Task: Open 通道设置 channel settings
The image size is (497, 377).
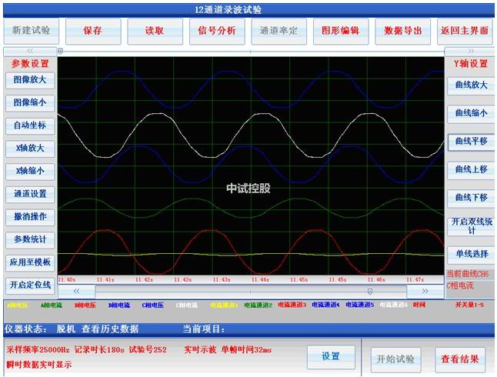Action: [29, 193]
